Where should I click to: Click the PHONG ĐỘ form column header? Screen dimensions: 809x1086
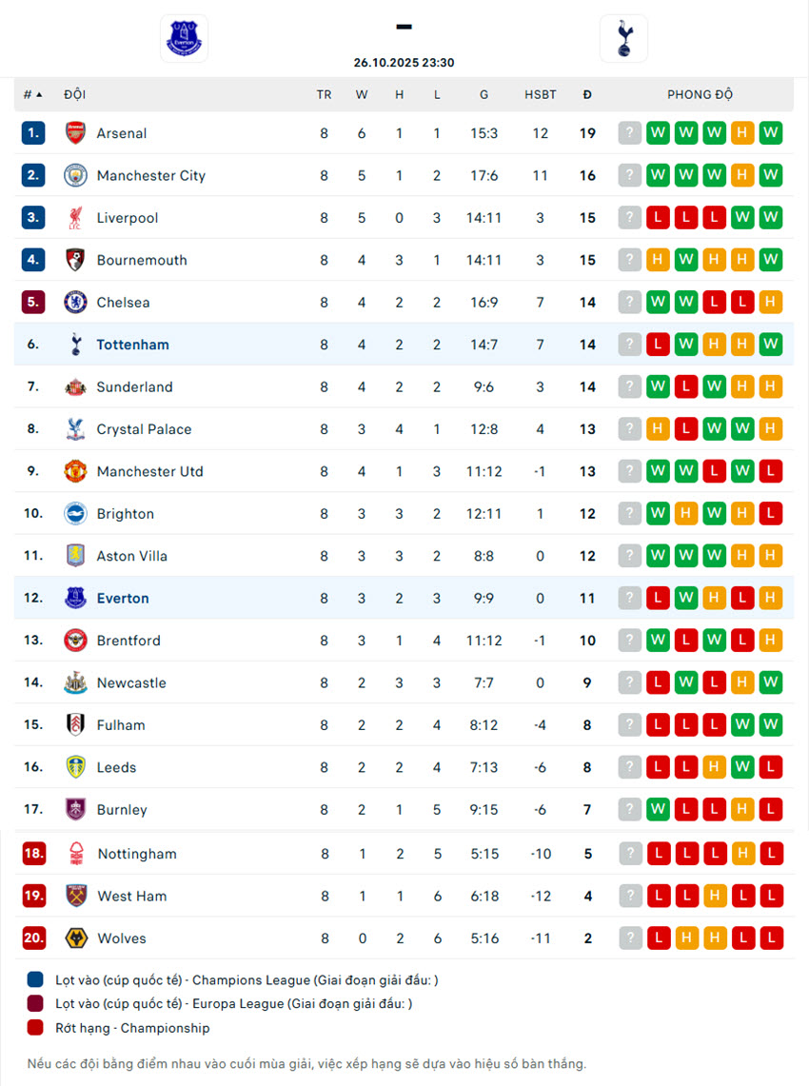(x=700, y=94)
